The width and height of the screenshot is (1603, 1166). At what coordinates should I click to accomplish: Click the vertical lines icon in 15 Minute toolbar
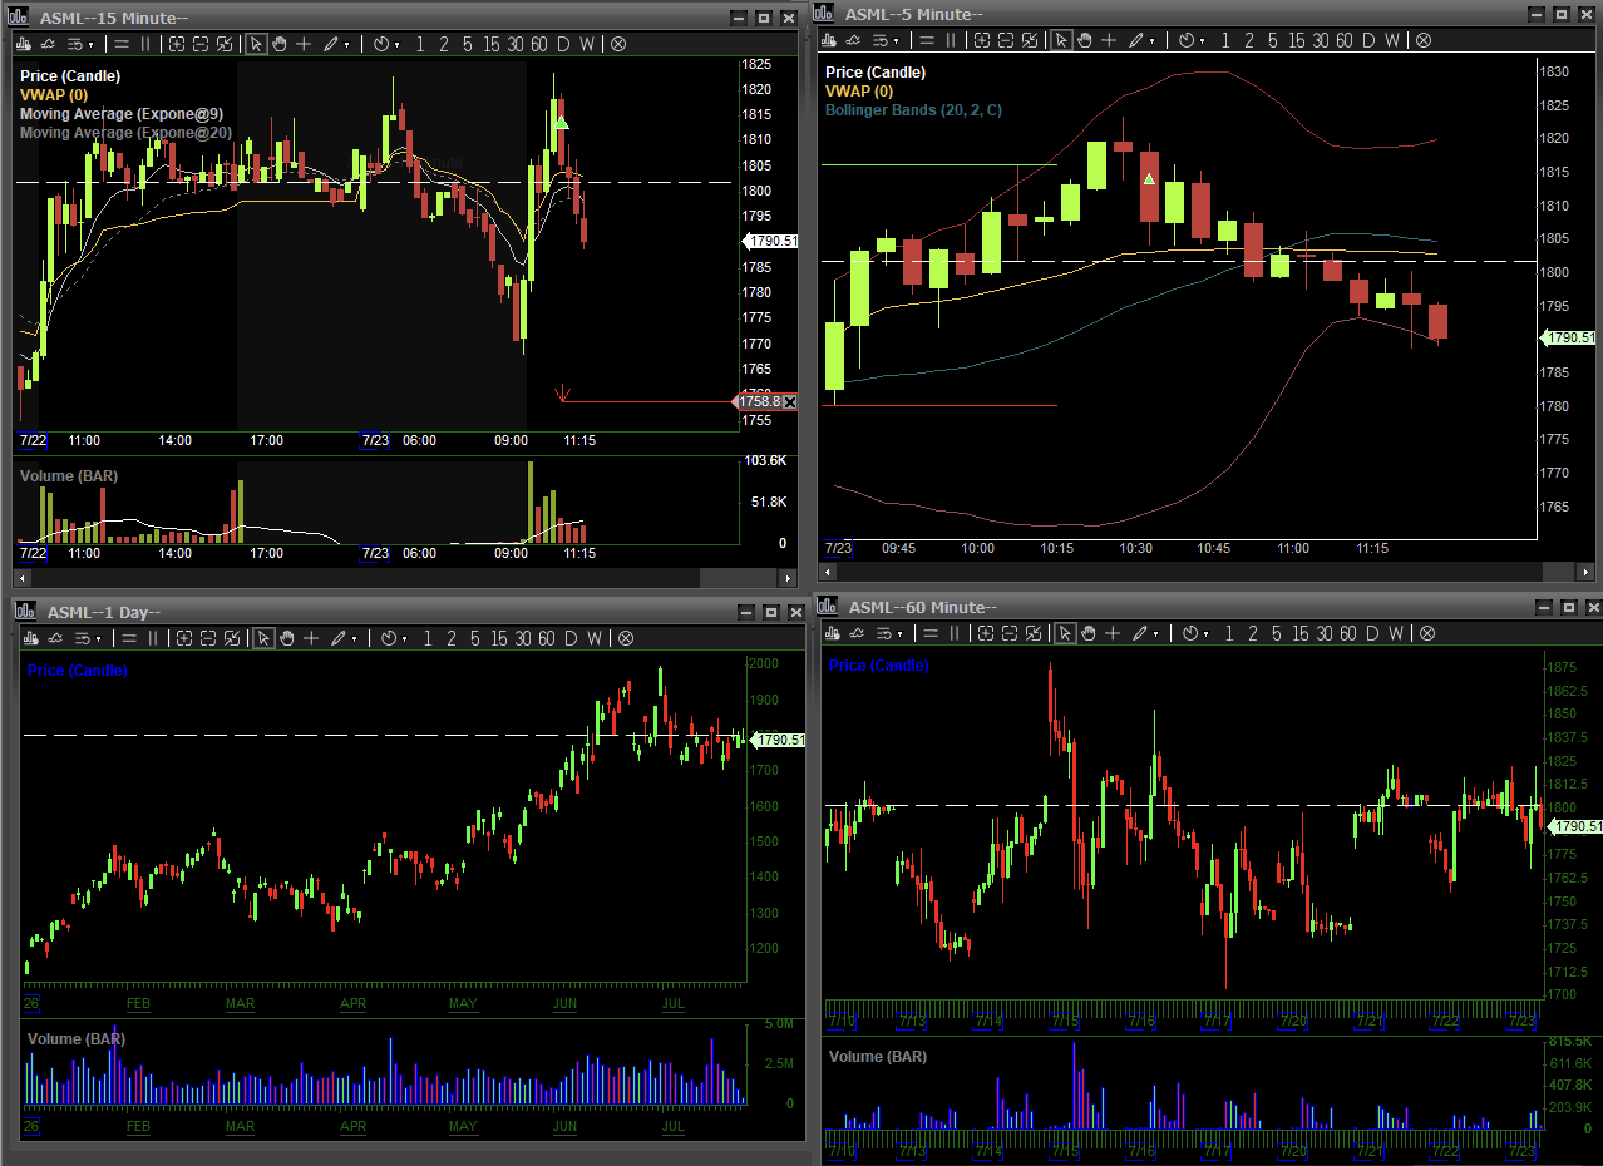tap(145, 45)
